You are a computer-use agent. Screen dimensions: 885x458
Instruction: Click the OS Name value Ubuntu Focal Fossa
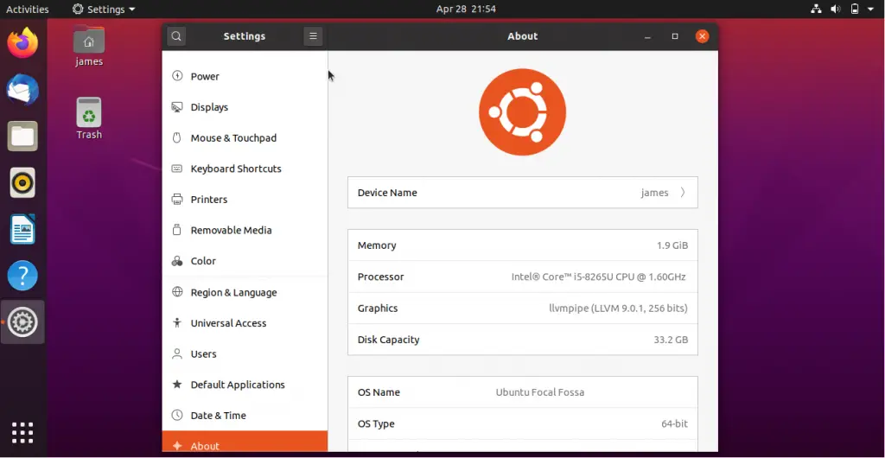(x=539, y=392)
